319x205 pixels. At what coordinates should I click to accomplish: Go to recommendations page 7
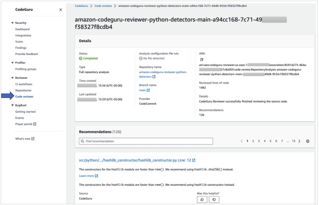pyautogui.click(x=282, y=141)
